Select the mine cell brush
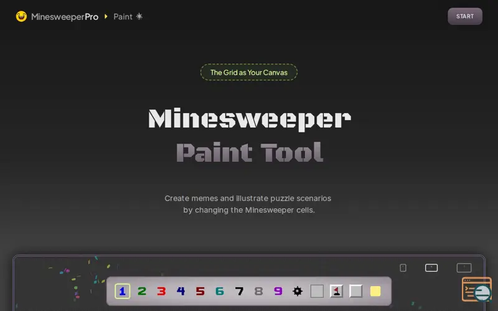 coord(298,291)
